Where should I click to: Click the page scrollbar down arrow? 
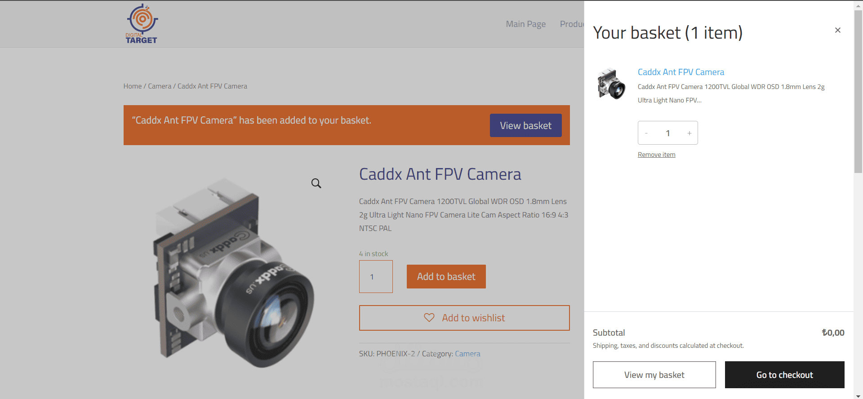click(x=858, y=395)
